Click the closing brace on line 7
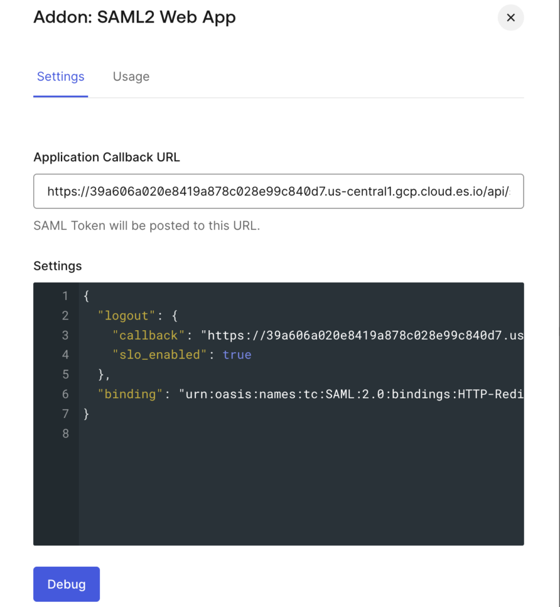 [87, 414]
